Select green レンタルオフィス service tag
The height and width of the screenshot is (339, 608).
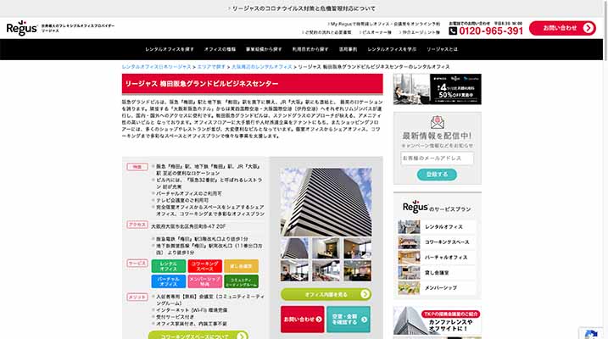pos(168,266)
